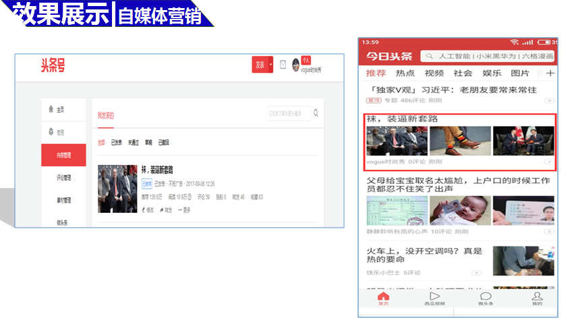The image size is (572, 322).
Task: Click the signal bars in phone status bar
Action: (x=527, y=42)
